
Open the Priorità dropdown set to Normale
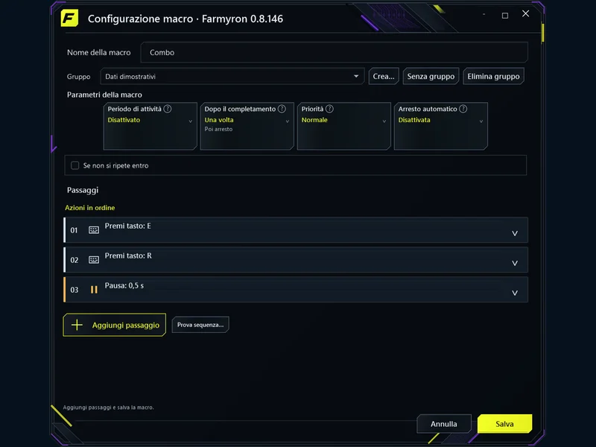coord(344,126)
